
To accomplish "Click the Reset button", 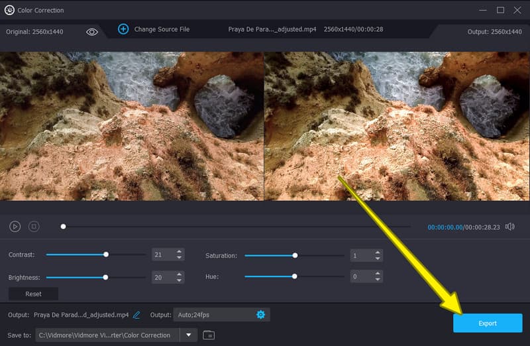I will 33,294.
